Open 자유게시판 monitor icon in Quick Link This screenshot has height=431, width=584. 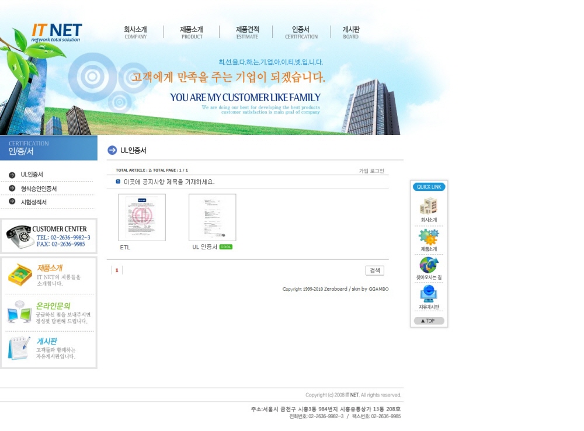[429, 293]
